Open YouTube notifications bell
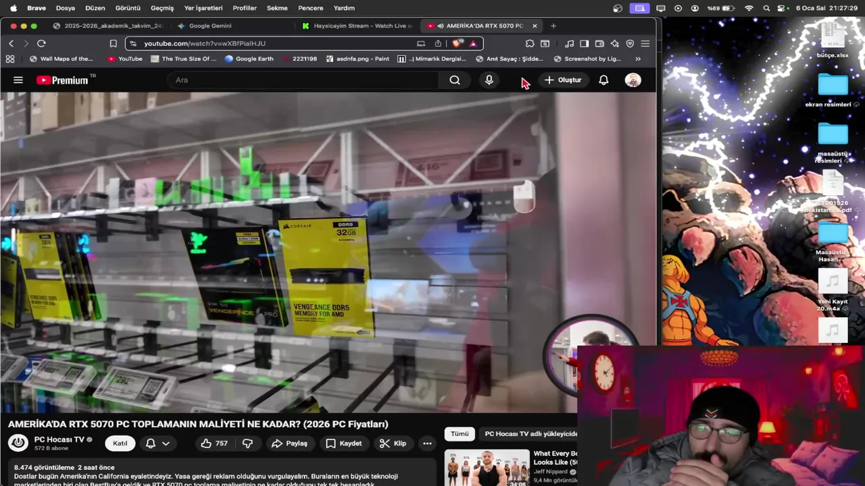Image resolution: width=865 pixels, height=486 pixels. [603, 80]
